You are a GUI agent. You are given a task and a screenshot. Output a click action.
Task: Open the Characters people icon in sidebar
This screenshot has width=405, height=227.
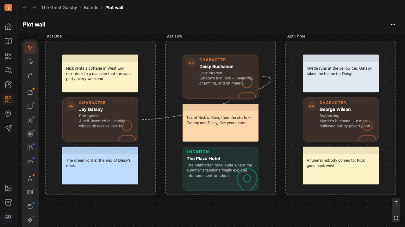8,70
